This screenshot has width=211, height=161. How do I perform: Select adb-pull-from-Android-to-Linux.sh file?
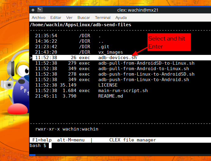coord(120,69)
